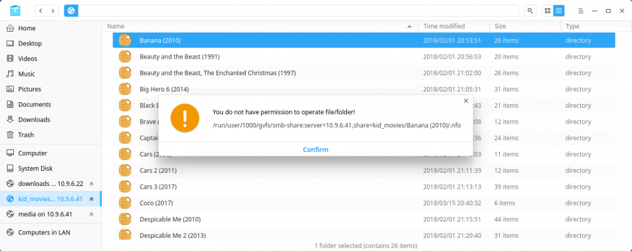Click the Banana (2010) folder icon

pyautogui.click(x=125, y=40)
